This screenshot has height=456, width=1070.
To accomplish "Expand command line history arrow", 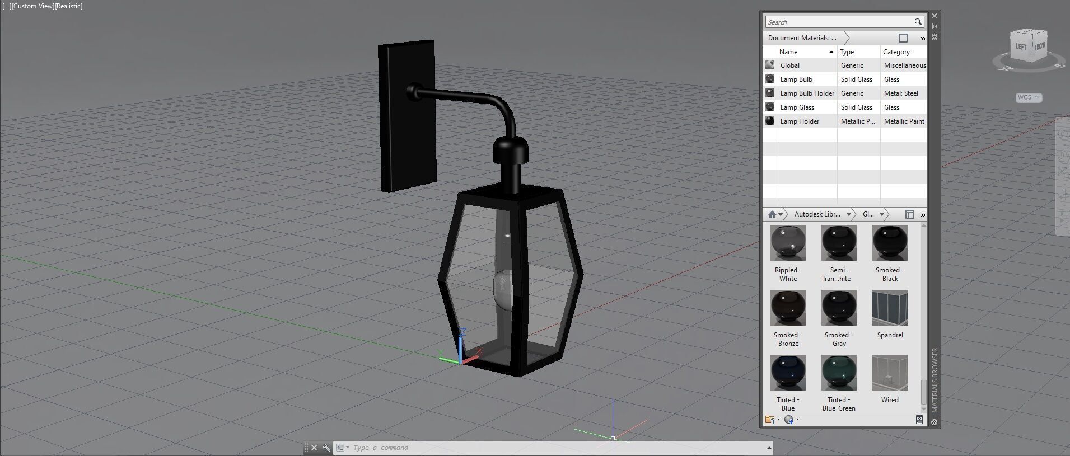I will 769,448.
